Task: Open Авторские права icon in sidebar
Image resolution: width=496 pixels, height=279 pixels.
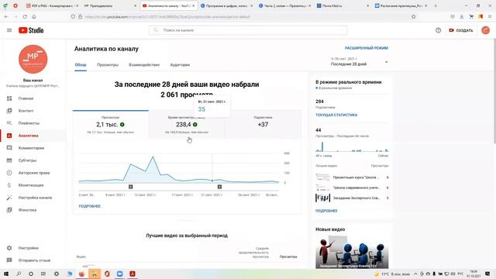Action: (9, 173)
